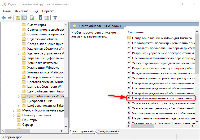Open the Справка menu
The image size is (200, 140).
pyautogui.click(x=48, y=11)
